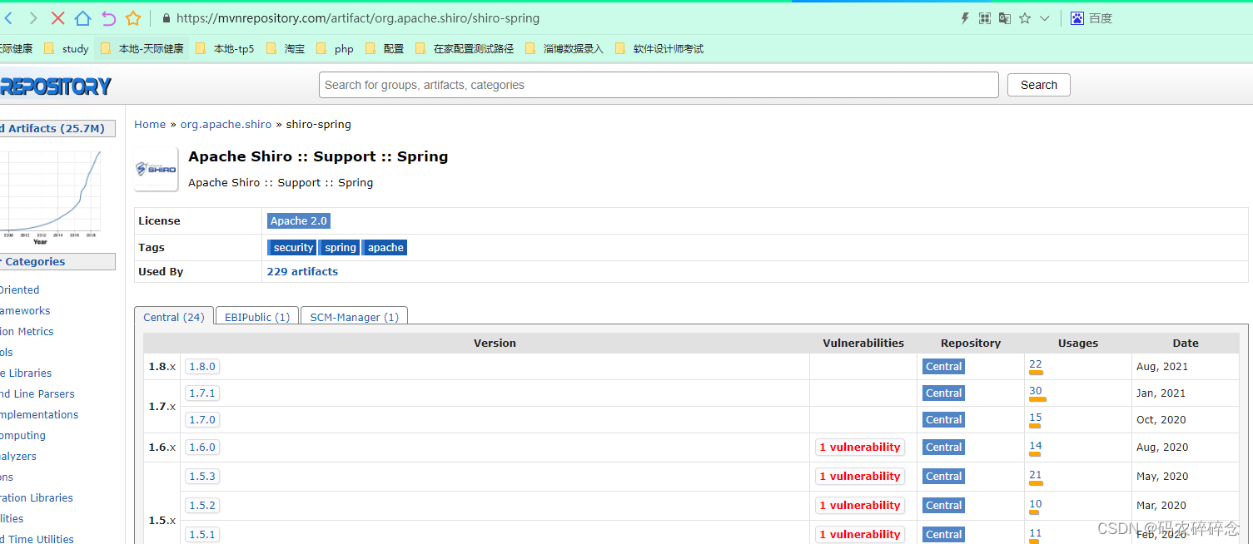
Task: Open the Time Utilities category link
Action: tap(37, 538)
